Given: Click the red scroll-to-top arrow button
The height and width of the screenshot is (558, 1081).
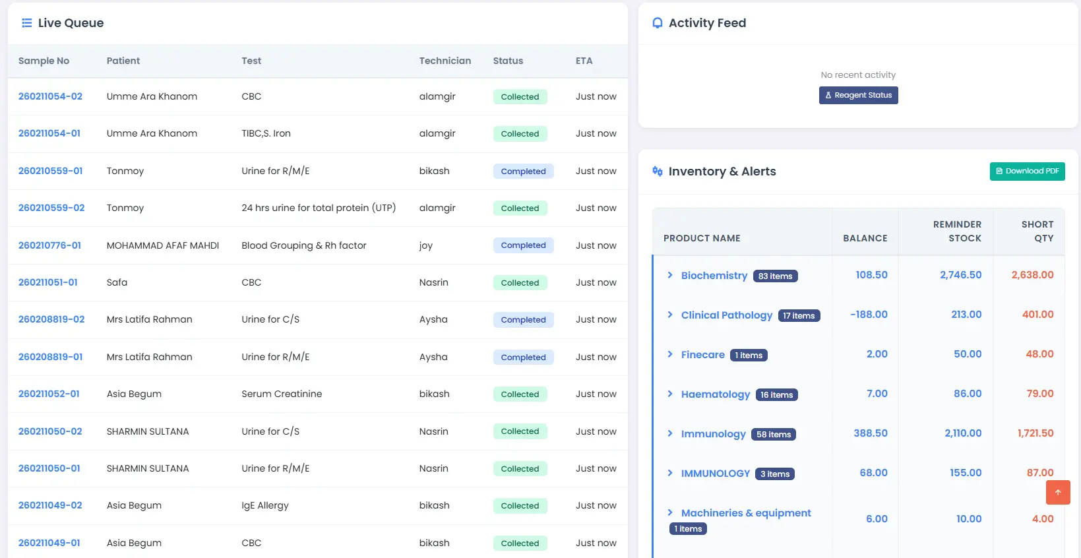Looking at the screenshot, I should 1058,492.
